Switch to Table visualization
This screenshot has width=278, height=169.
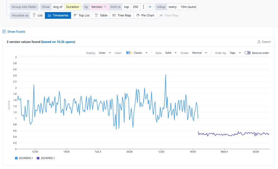pyautogui.click(x=101, y=15)
